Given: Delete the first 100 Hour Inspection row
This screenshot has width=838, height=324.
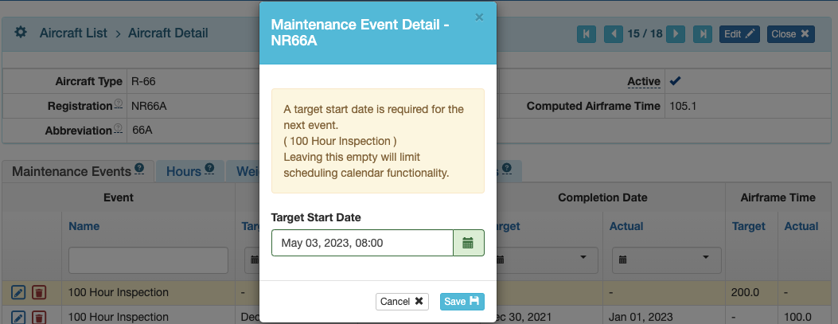Looking at the screenshot, I should click(x=39, y=292).
